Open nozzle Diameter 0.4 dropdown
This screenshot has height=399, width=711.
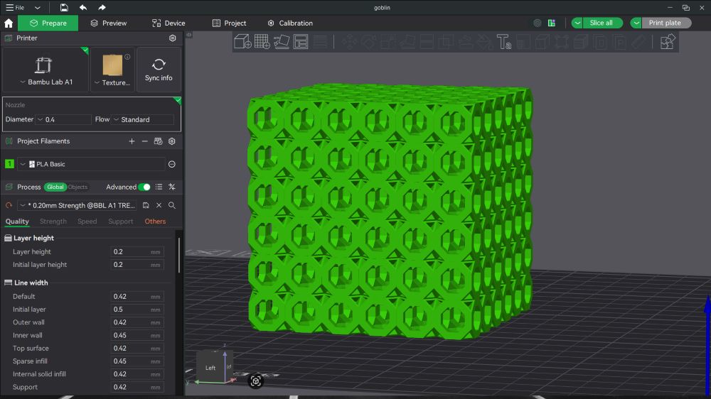pyautogui.click(x=40, y=119)
